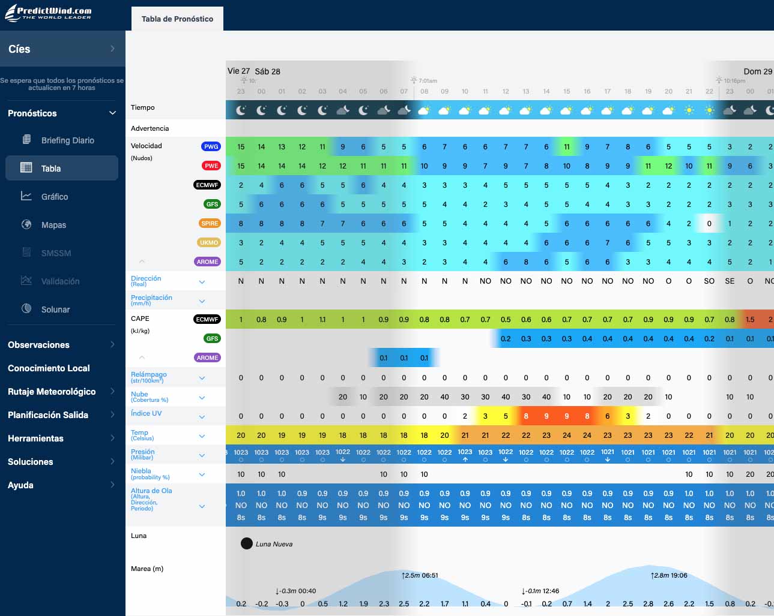Screen dimensions: 774x616
Task: Click the Luna Nueva moon icon
Action: coord(246,543)
